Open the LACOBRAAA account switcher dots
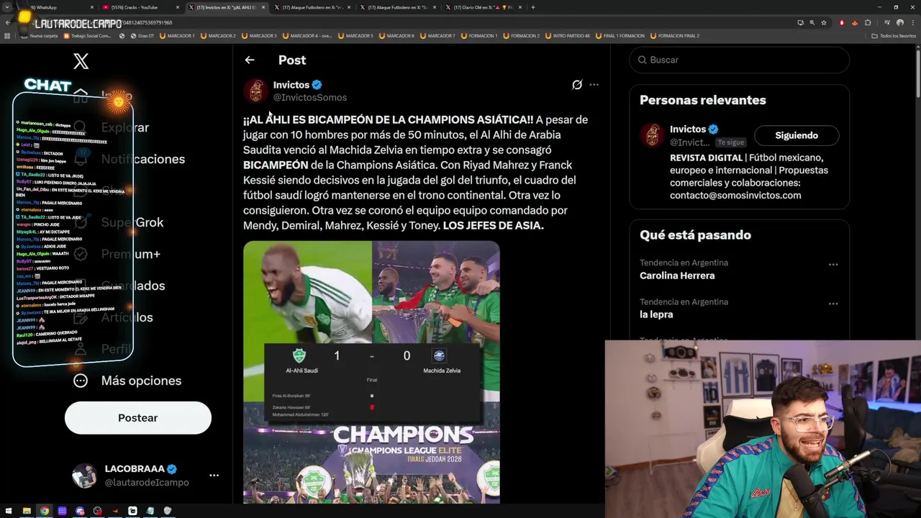Image resolution: width=921 pixels, height=518 pixels. 214,476
